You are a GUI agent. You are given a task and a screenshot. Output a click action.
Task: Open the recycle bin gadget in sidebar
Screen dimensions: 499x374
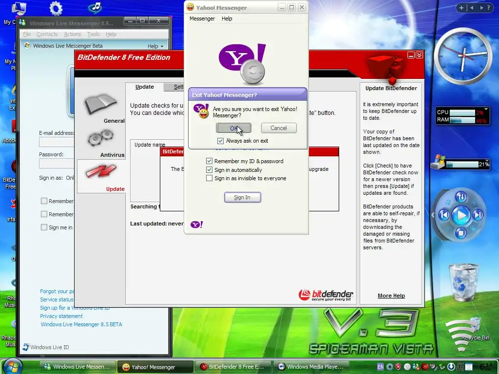(x=463, y=282)
